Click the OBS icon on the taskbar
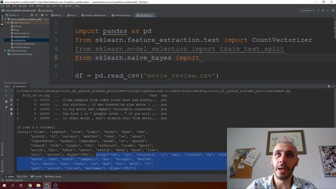 [x=56, y=185]
